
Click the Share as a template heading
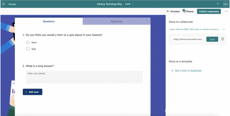coord(180,61)
